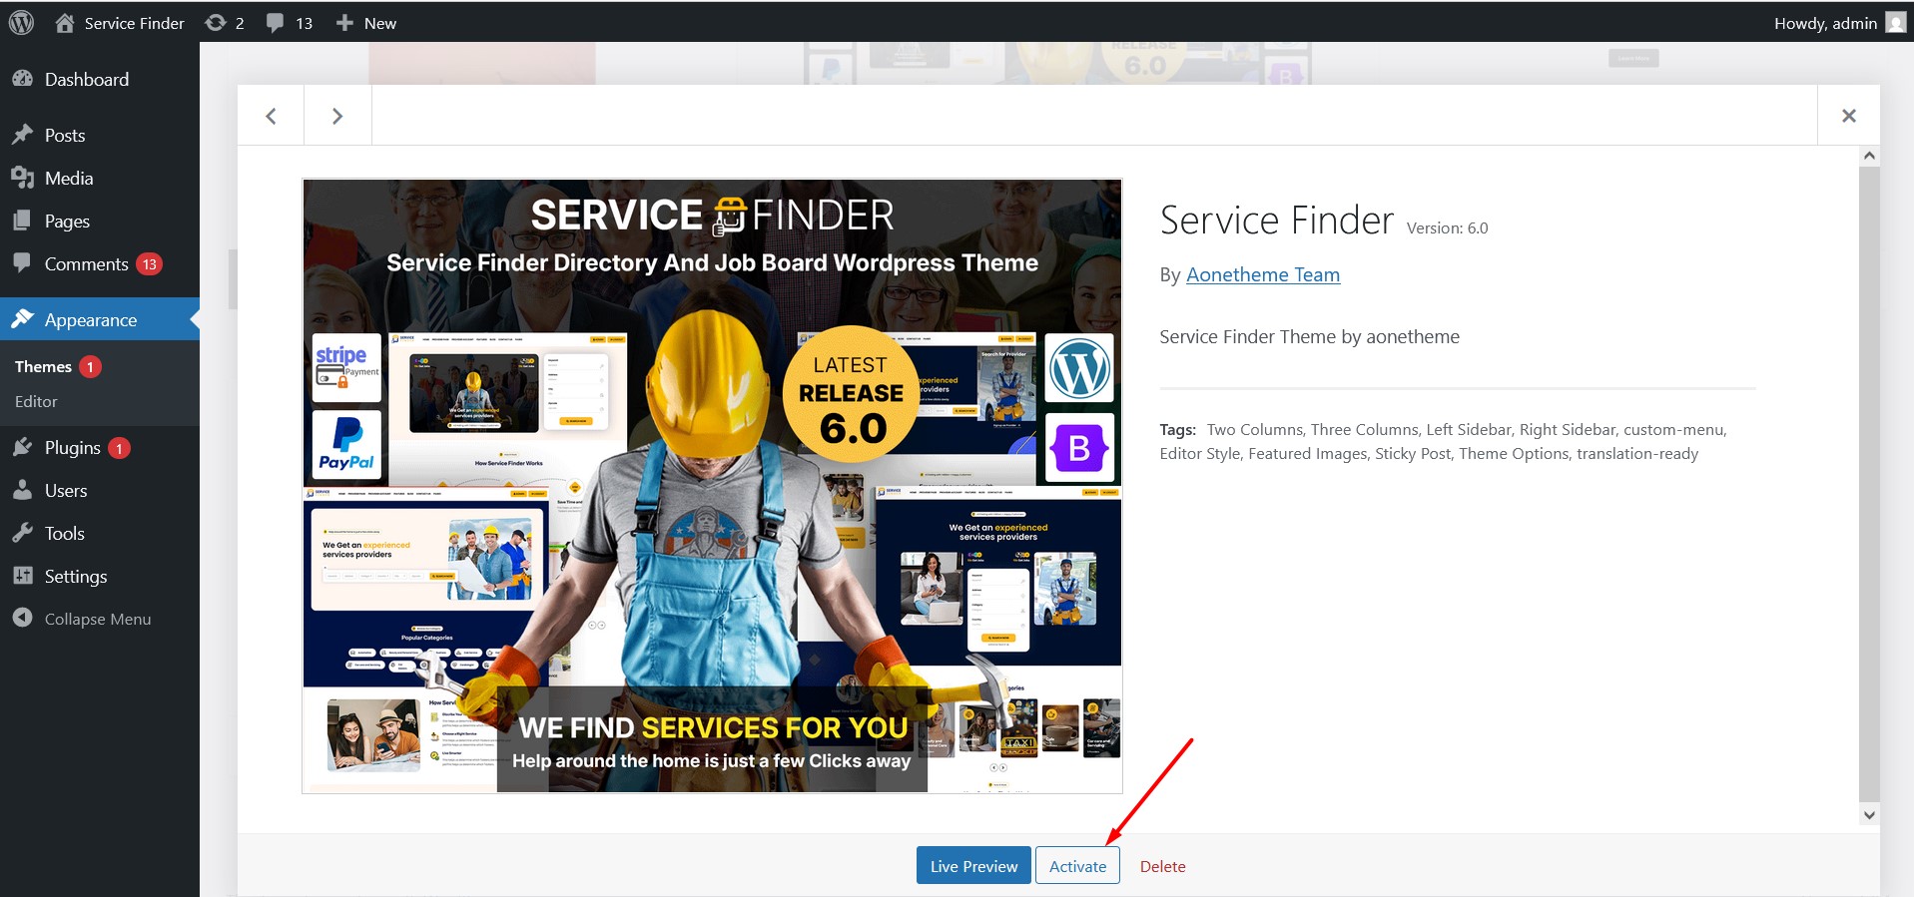Viewport: 1914px width, 897px height.
Task: Click the Themes update badge 1
Action: click(x=90, y=367)
